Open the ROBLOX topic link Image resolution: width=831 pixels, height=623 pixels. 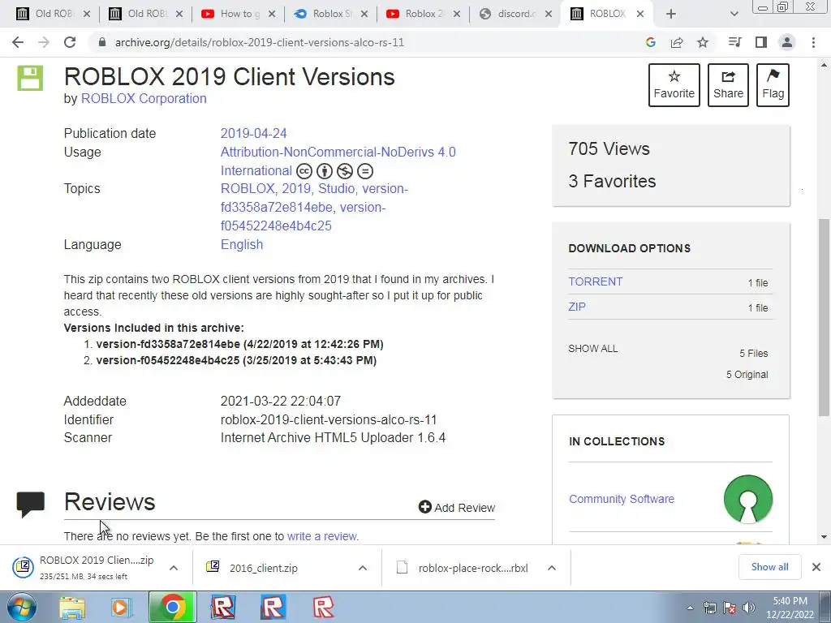click(247, 188)
